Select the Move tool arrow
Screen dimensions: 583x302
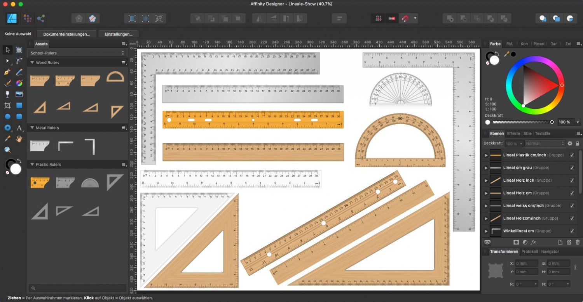pyautogui.click(x=7, y=50)
